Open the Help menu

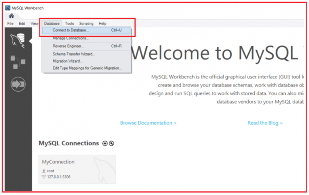point(103,24)
